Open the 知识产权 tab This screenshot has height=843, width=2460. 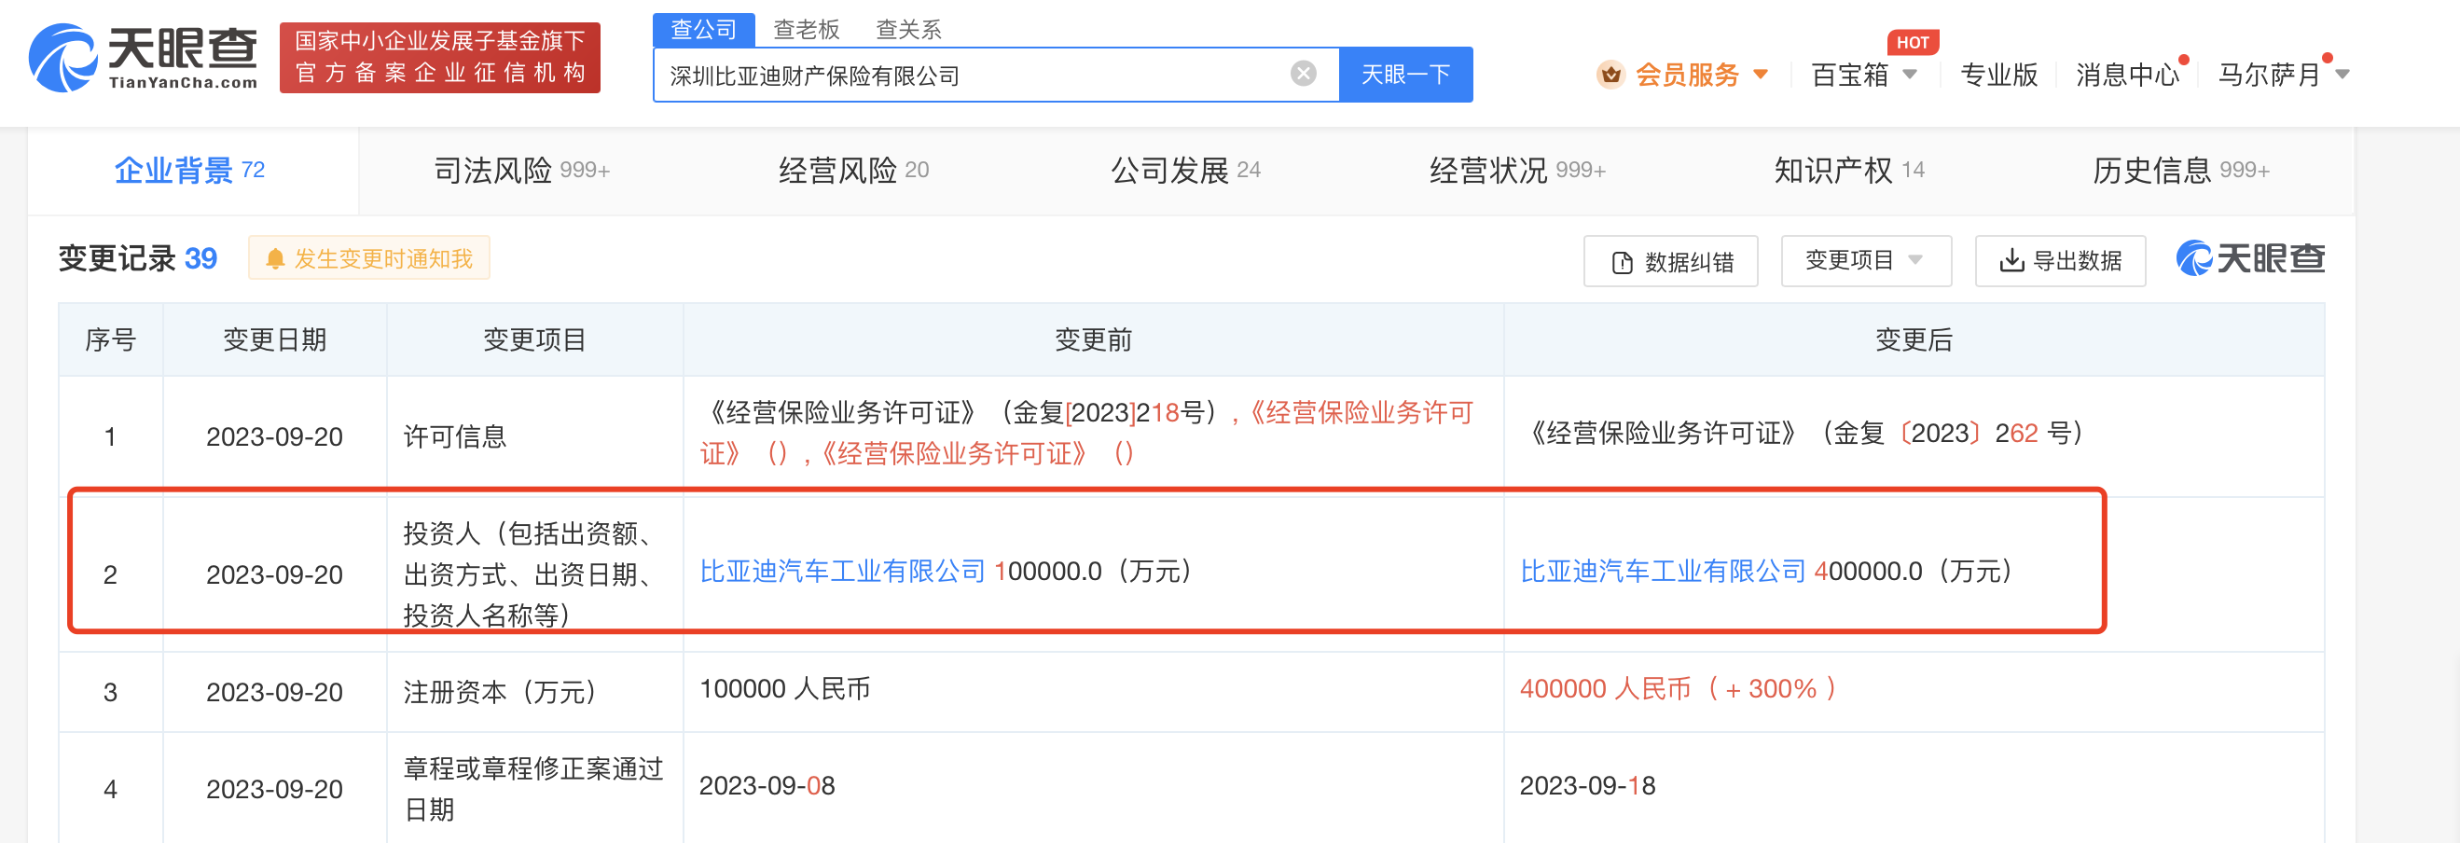pos(1849,171)
